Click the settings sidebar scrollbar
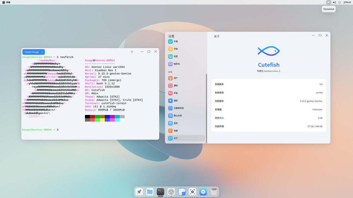This screenshot has width=353, height=198. tap(207, 108)
